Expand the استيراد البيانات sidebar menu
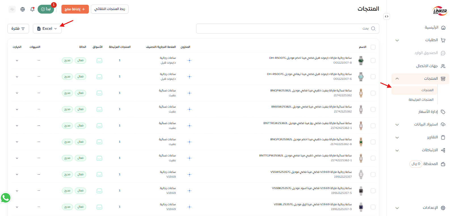454x216 pixels. tap(397, 125)
